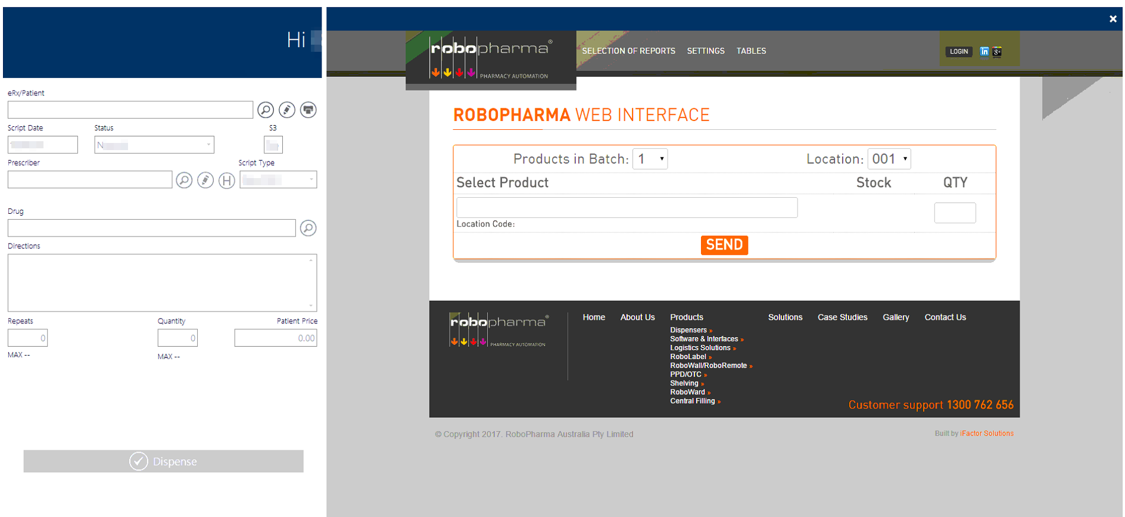Focus the Script Date field
The height and width of the screenshot is (517, 1125).
click(x=43, y=145)
